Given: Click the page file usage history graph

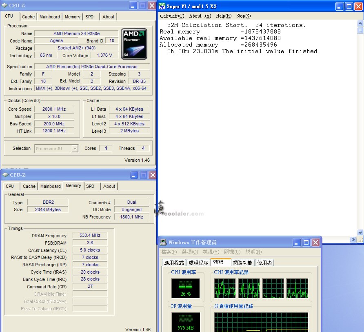Looking at the screenshot, I should (261, 322).
